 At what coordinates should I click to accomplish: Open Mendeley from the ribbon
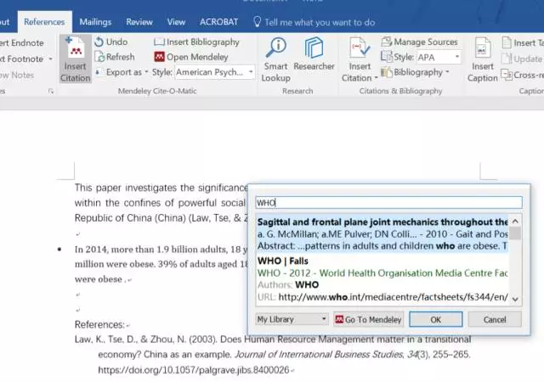tap(191, 57)
